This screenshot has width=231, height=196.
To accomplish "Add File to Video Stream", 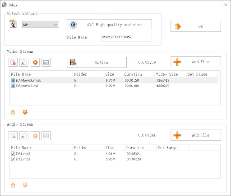I will click(196, 62).
